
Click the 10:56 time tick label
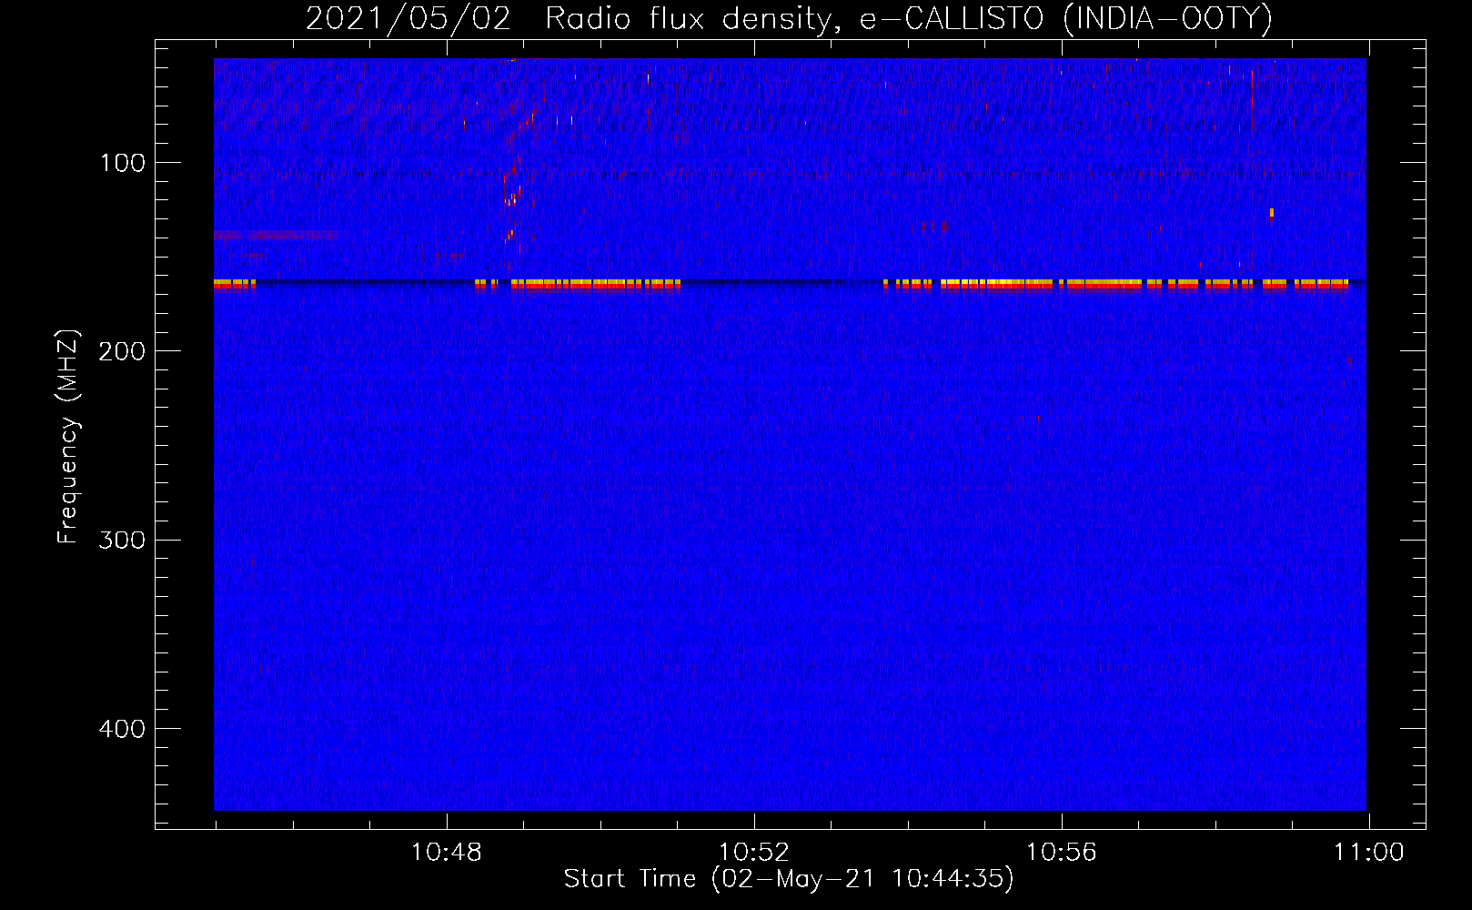pyautogui.click(x=1061, y=853)
